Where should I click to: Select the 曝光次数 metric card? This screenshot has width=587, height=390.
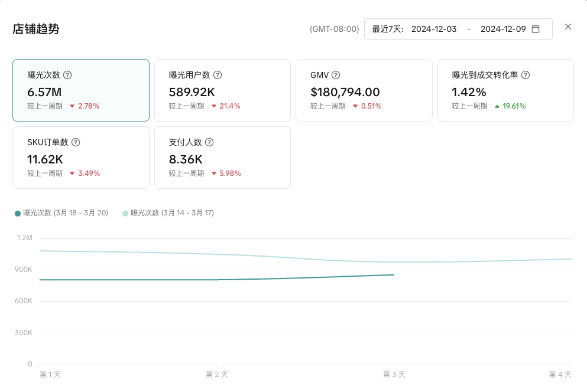(x=80, y=90)
